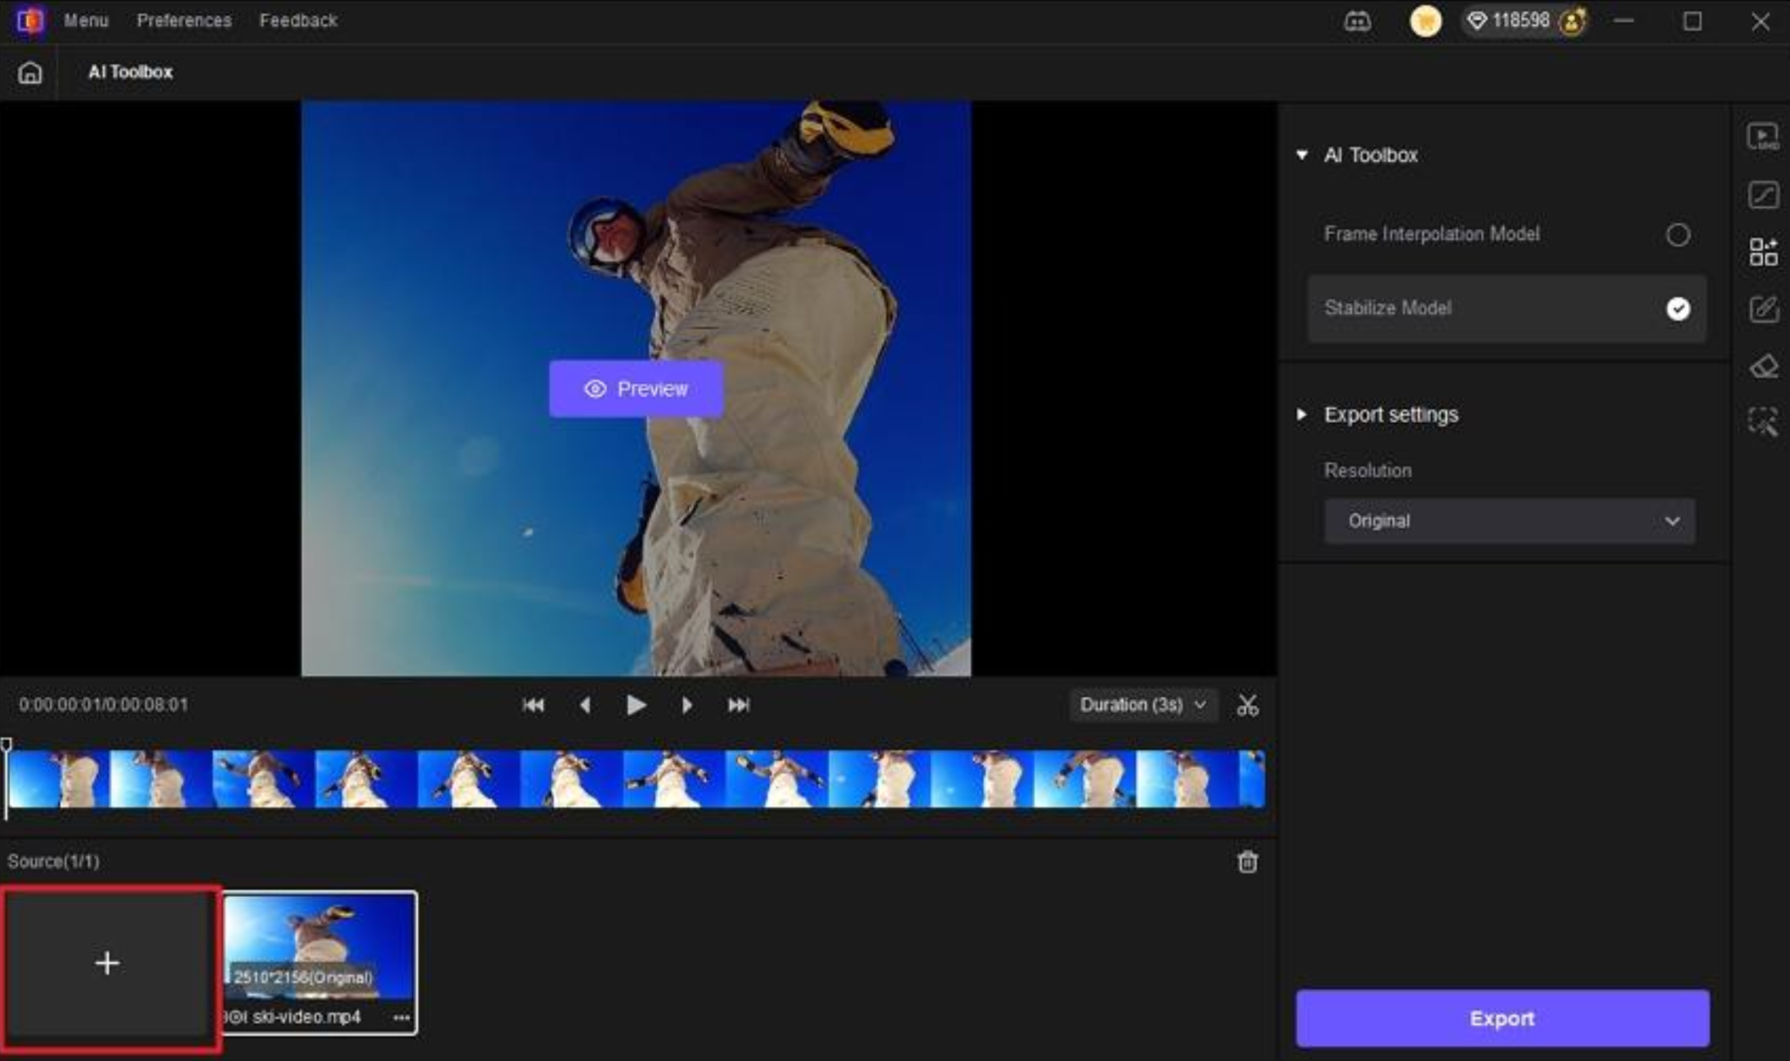Open the AI toolbox grid icon in the sidebar

coord(1764,252)
